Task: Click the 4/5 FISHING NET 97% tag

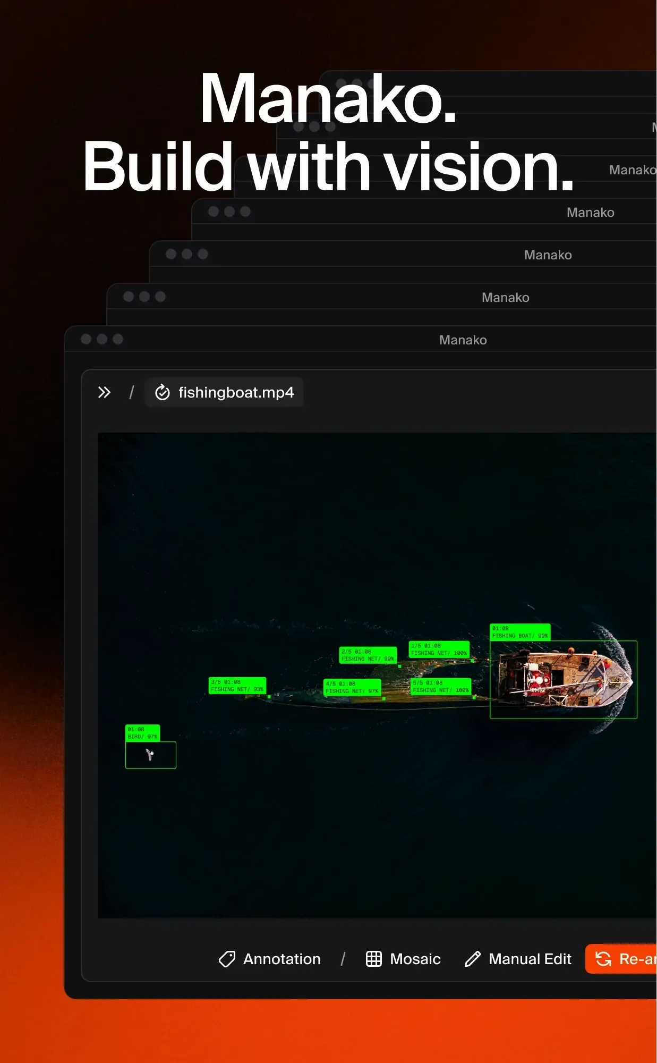Action: 352,687
